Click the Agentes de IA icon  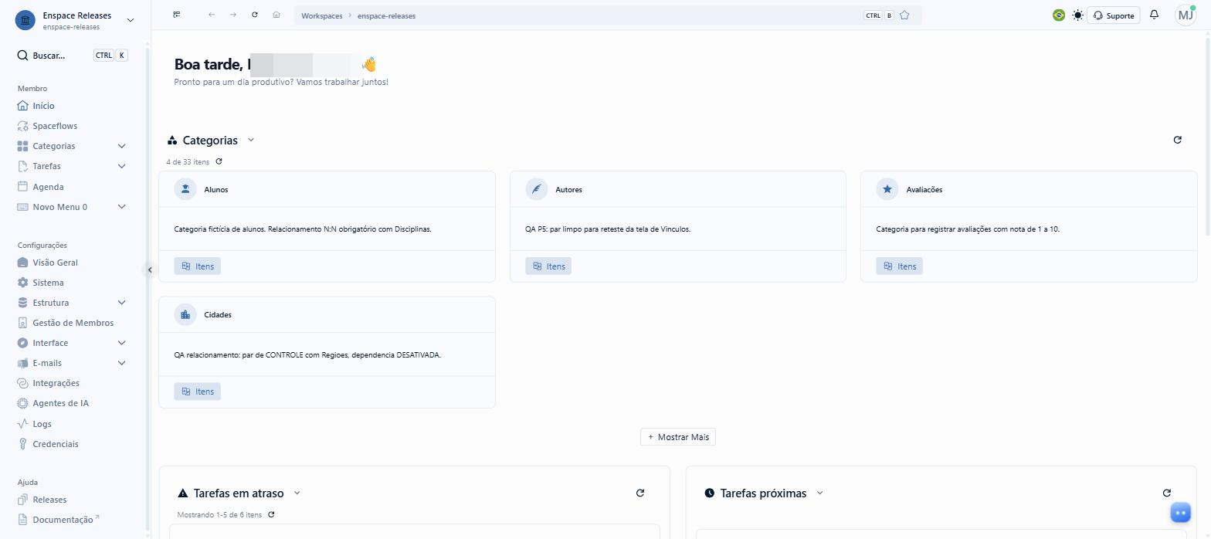(x=22, y=403)
